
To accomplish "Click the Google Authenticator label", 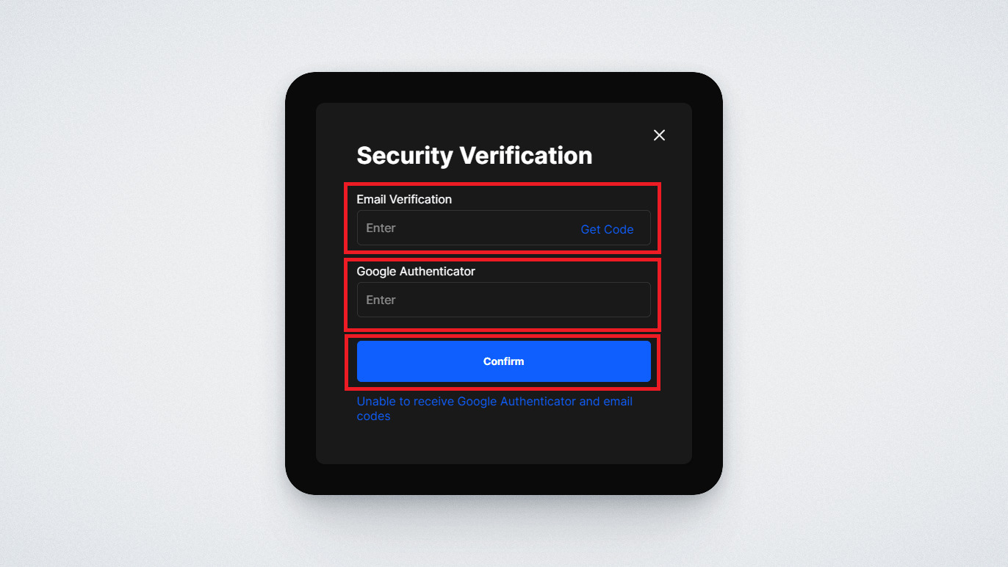I will tap(416, 271).
